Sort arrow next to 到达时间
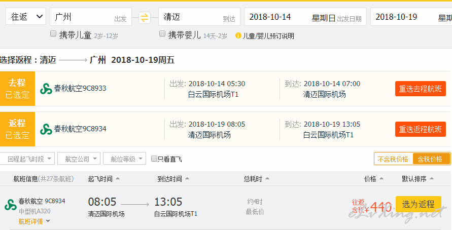The image size is (452, 230). click(x=187, y=179)
